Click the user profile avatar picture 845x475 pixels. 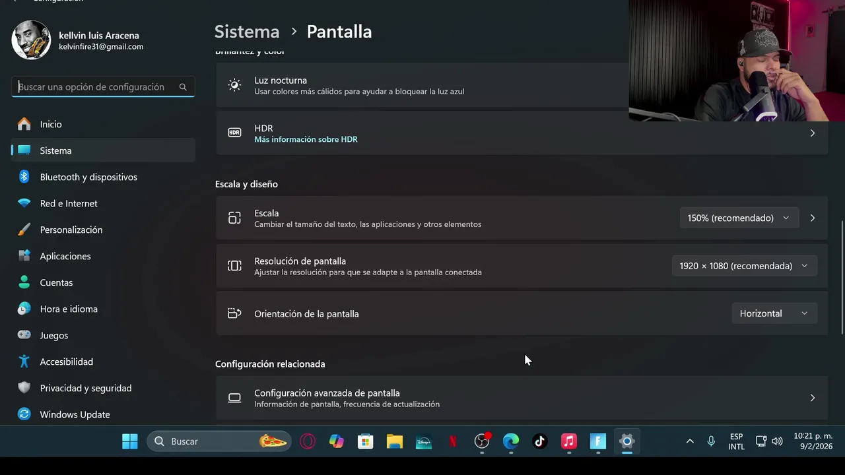31,40
